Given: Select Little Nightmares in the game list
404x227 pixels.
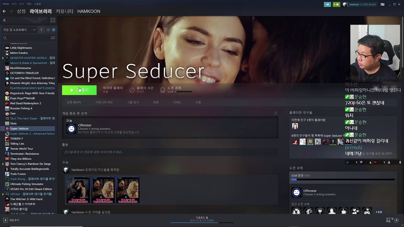Looking at the screenshot, I should 21,48.
